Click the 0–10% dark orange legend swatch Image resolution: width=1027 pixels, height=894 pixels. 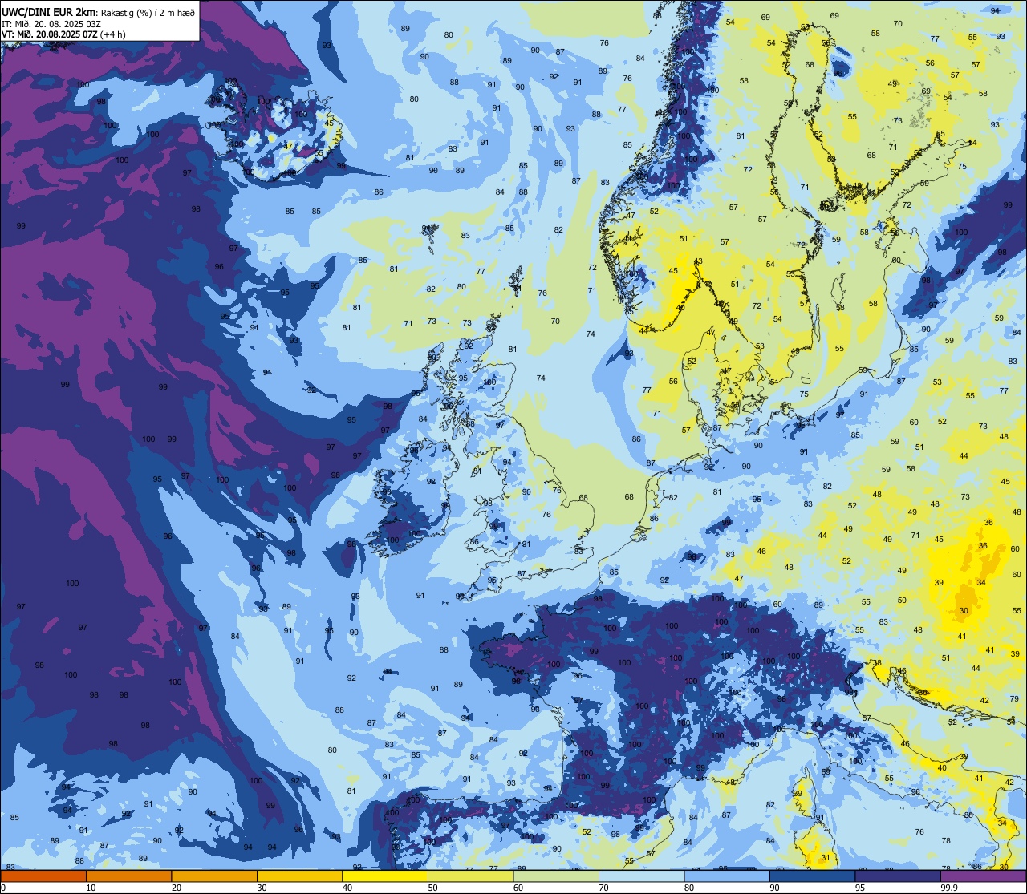click(x=43, y=876)
